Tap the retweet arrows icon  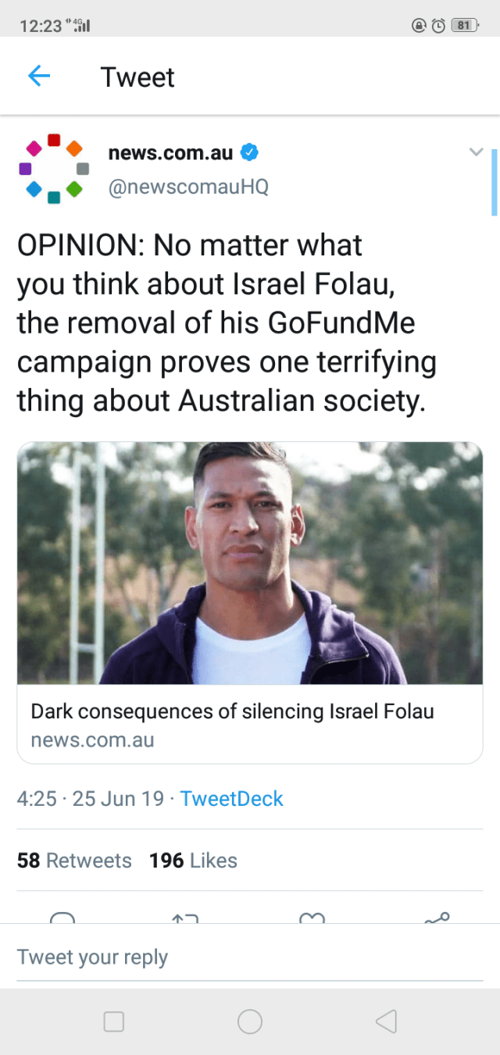(x=184, y=918)
